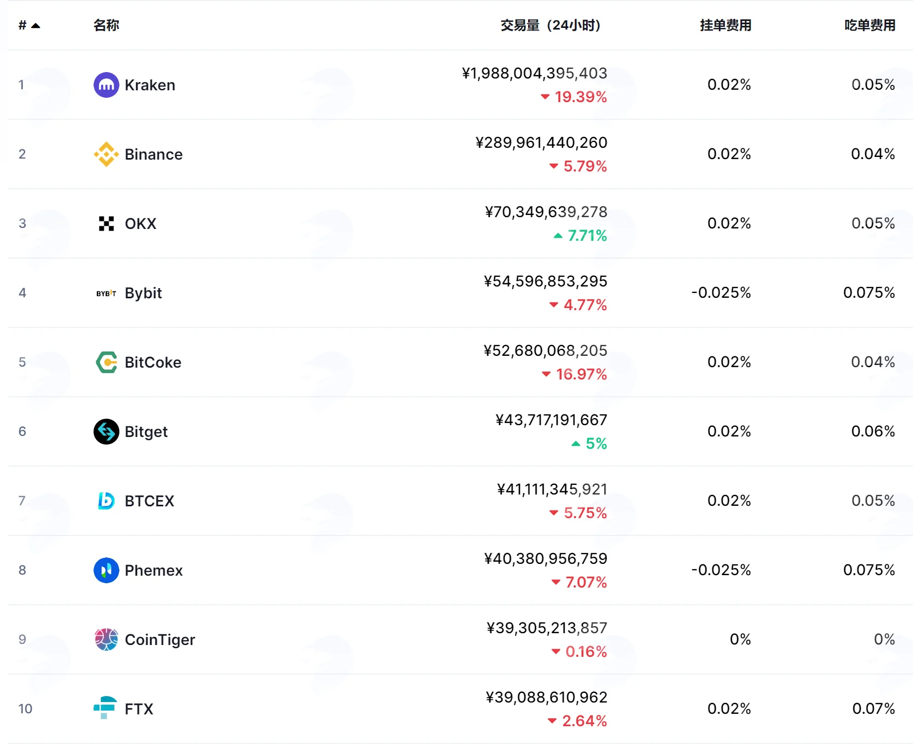Click the BTCEX blue logo

pos(106,501)
